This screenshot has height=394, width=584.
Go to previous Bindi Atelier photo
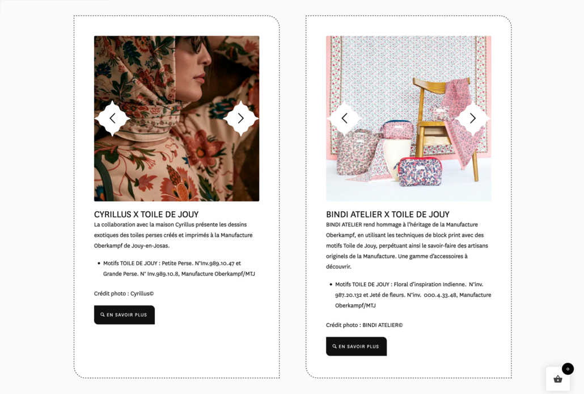pyautogui.click(x=345, y=118)
